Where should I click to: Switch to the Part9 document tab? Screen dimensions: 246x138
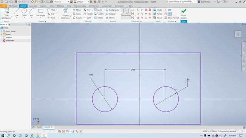(39, 127)
